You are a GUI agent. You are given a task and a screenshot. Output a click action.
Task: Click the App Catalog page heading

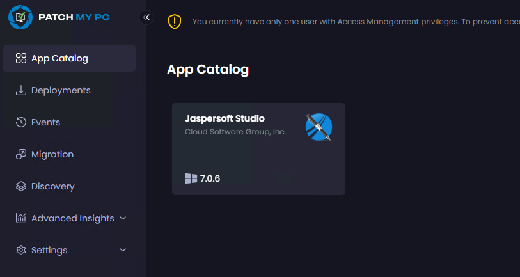pos(208,70)
